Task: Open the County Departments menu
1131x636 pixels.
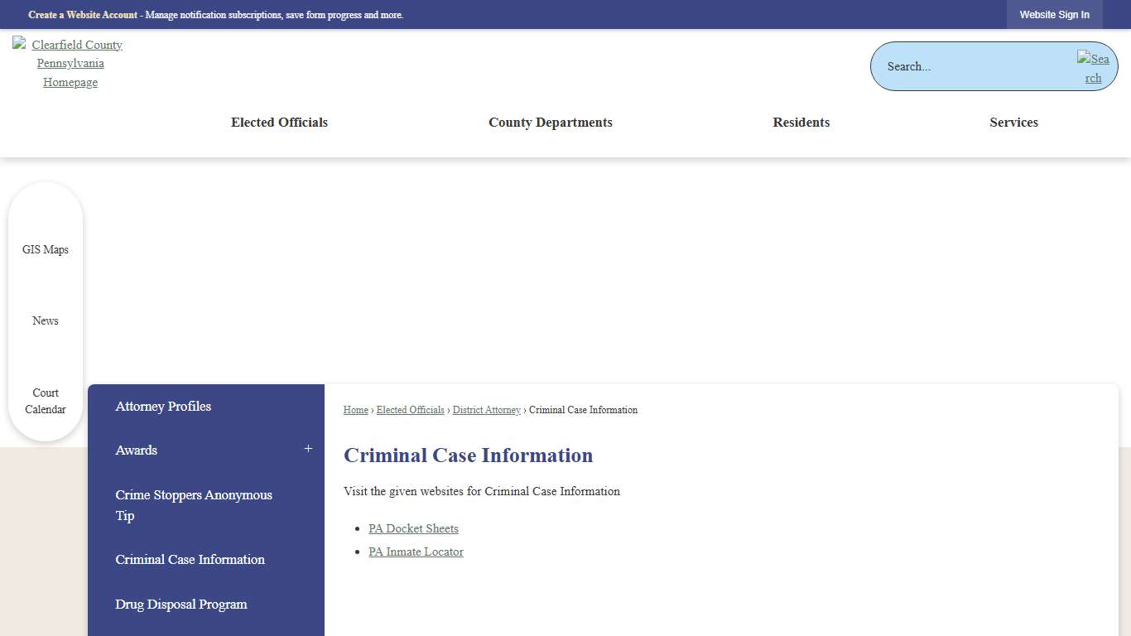Action: click(x=550, y=122)
